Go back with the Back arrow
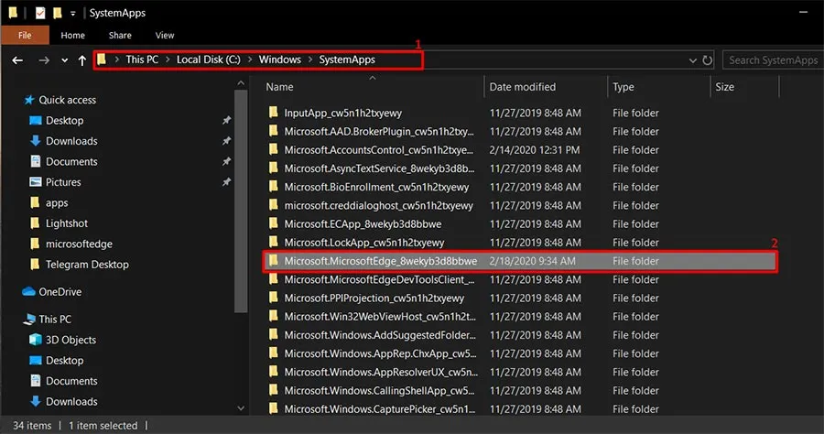The width and height of the screenshot is (824, 434). (x=17, y=60)
